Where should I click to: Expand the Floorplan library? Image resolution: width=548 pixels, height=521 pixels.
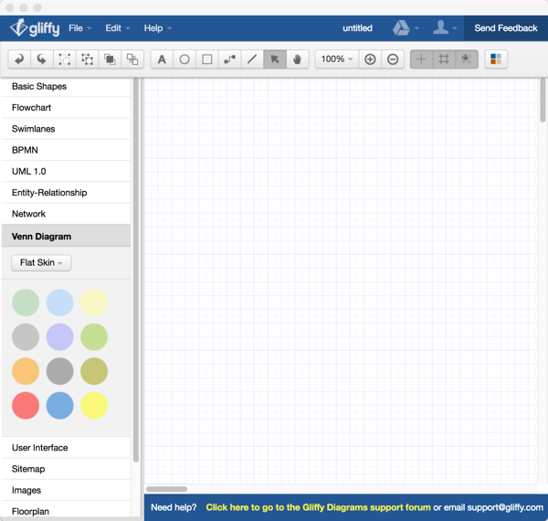coord(66,511)
